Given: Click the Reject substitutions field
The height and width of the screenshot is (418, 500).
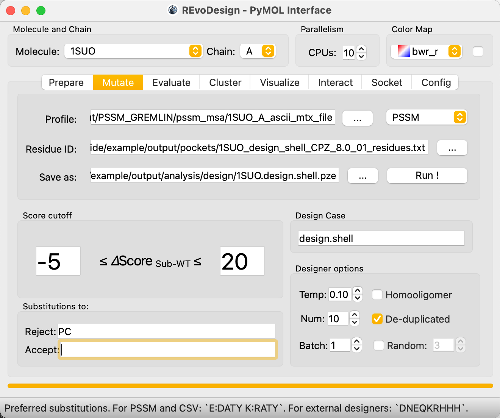Looking at the screenshot, I should [166, 332].
